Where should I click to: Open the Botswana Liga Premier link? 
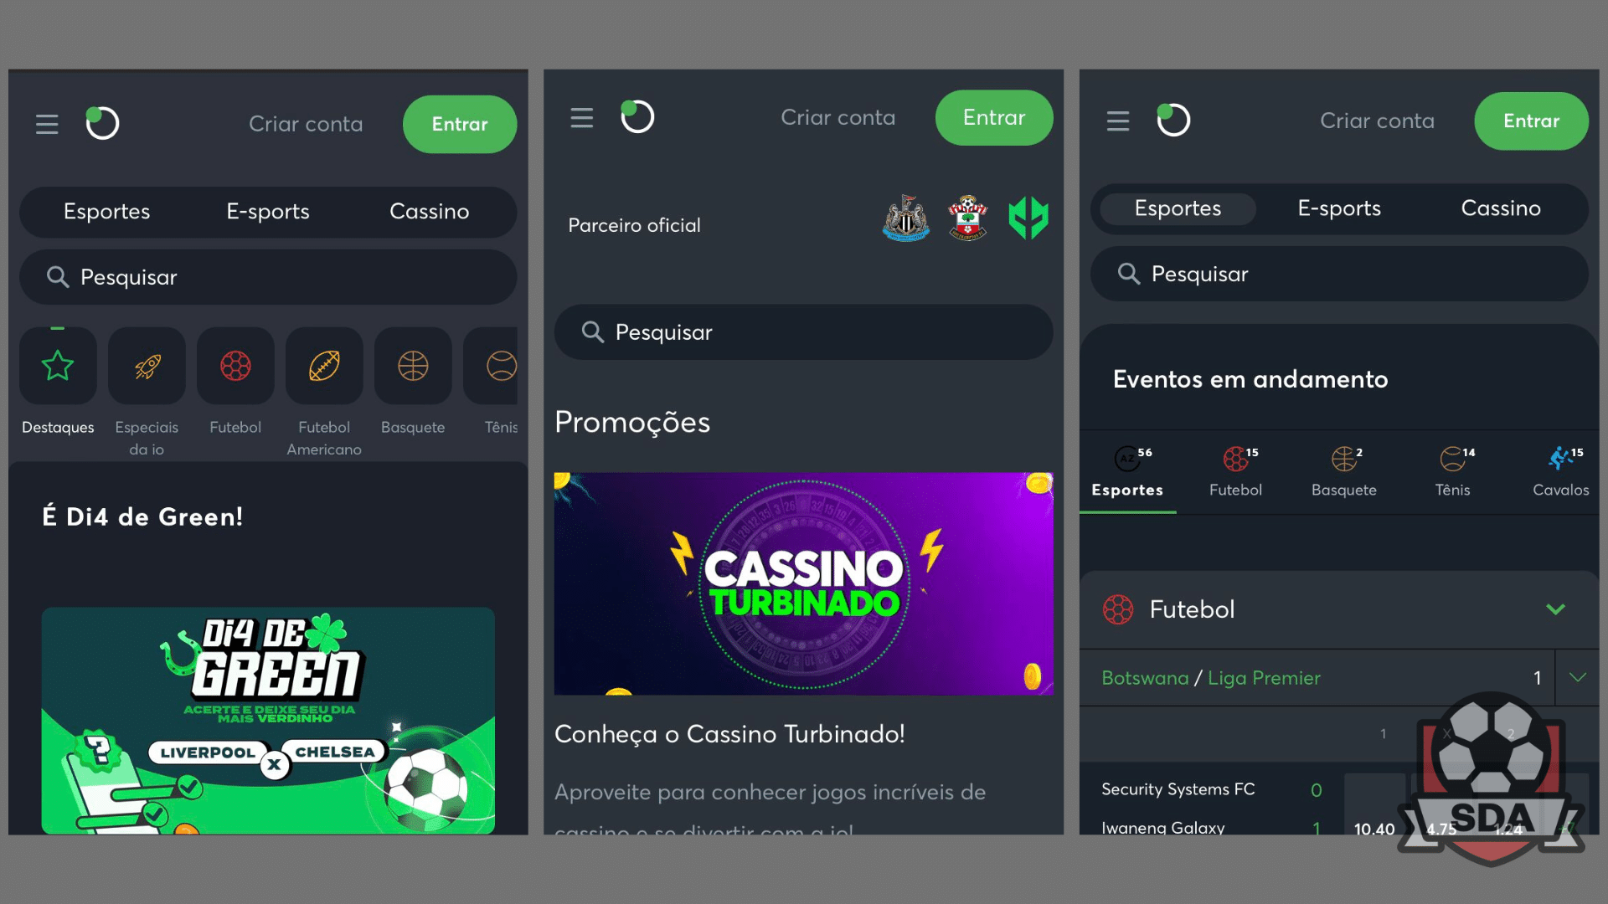coord(1211,678)
